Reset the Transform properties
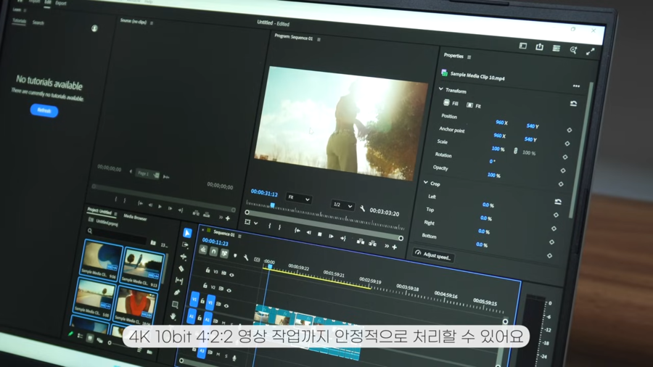This screenshot has height=367, width=653. tap(573, 103)
